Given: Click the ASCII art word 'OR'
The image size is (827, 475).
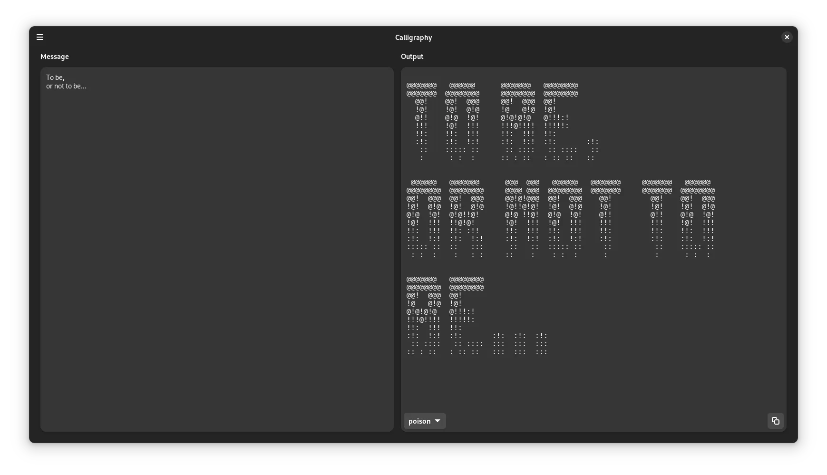Looking at the screenshot, I should tap(445, 219).
